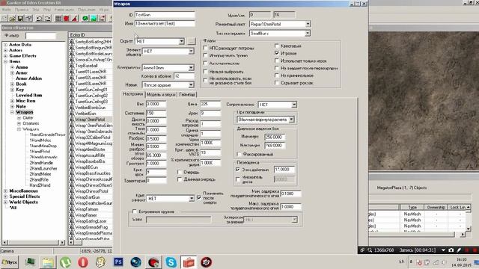Image resolution: width=479 pixels, height=269 pixels.
Task: Open the Ammo10mm ammunition dropdown
Action: [x=191, y=68]
